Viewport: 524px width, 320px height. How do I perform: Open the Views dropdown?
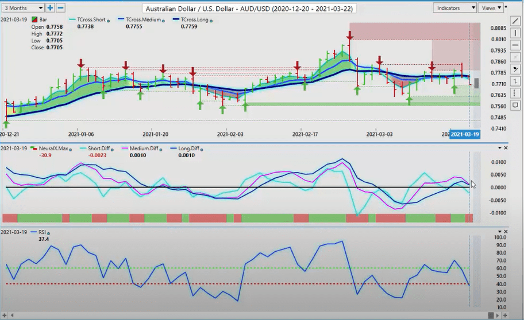[491, 7]
